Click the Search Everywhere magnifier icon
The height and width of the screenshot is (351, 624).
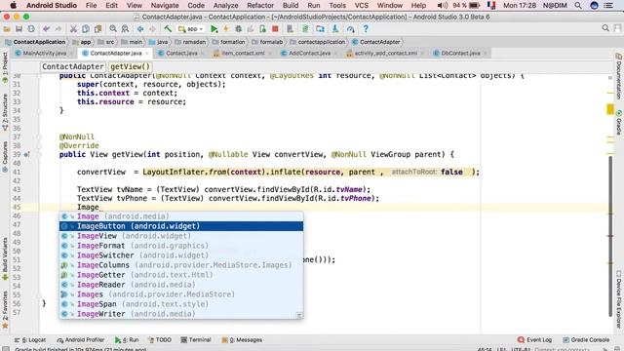click(605, 28)
